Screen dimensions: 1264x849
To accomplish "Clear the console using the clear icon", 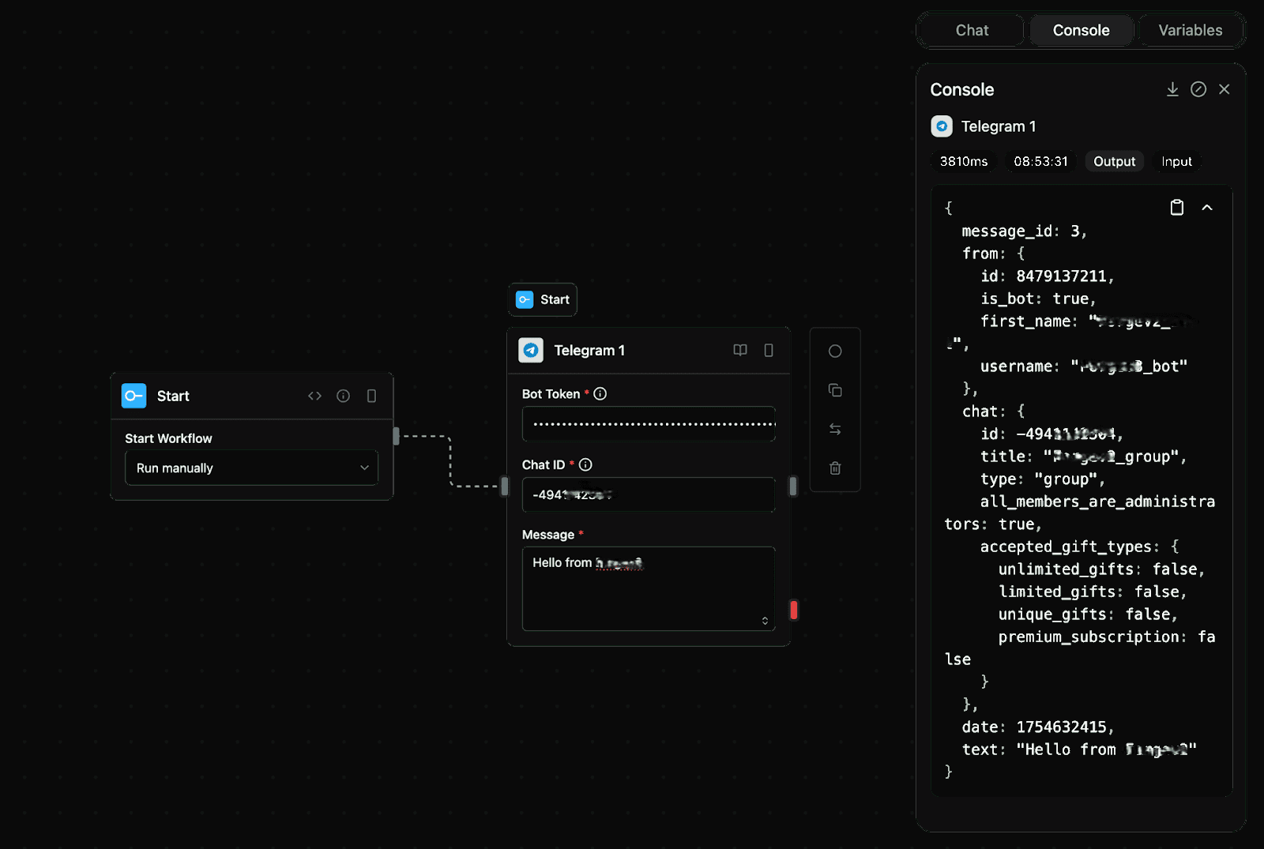I will tap(1198, 89).
